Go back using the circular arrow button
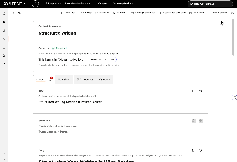The image size is (237, 162). [35, 4]
